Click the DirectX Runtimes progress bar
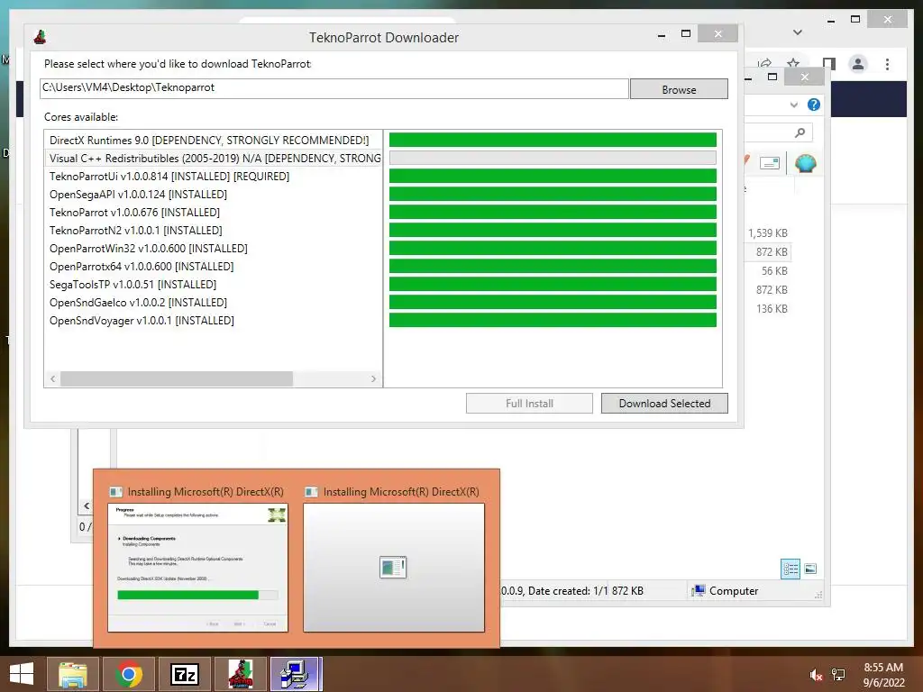The width and height of the screenshot is (923, 692). [553, 140]
